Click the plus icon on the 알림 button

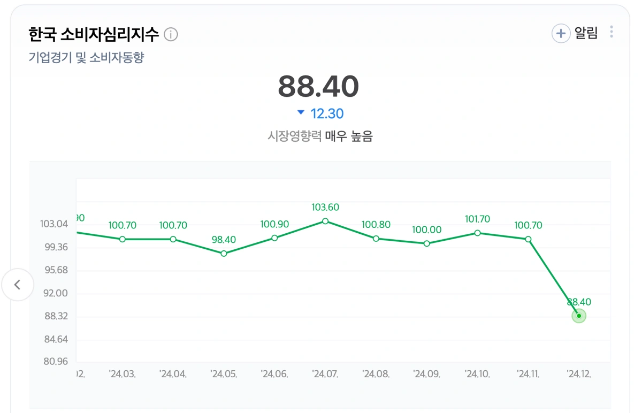point(560,33)
